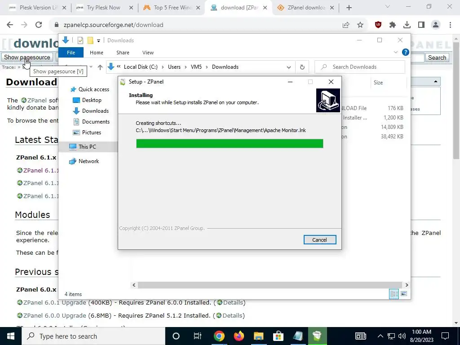Open volume control in system tray
Viewport: 460px width, 345px height.
[x=402, y=336]
